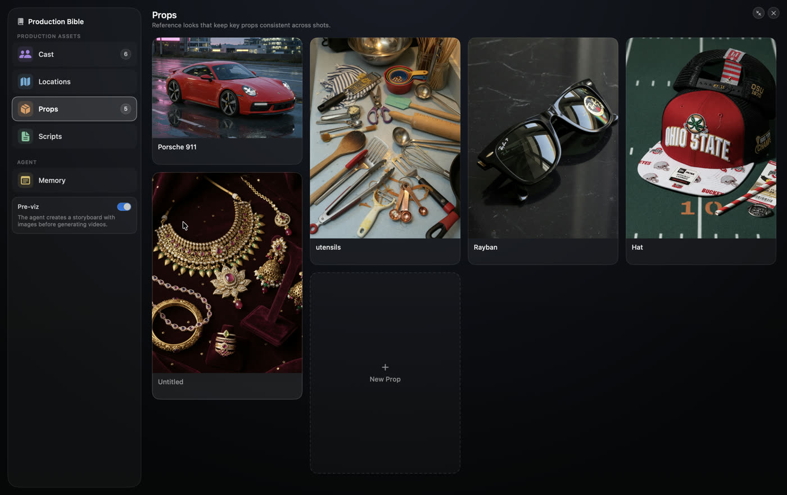Click the Scripts document icon
The height and width of the screenshot is (495, 787).
coord(25,136)
